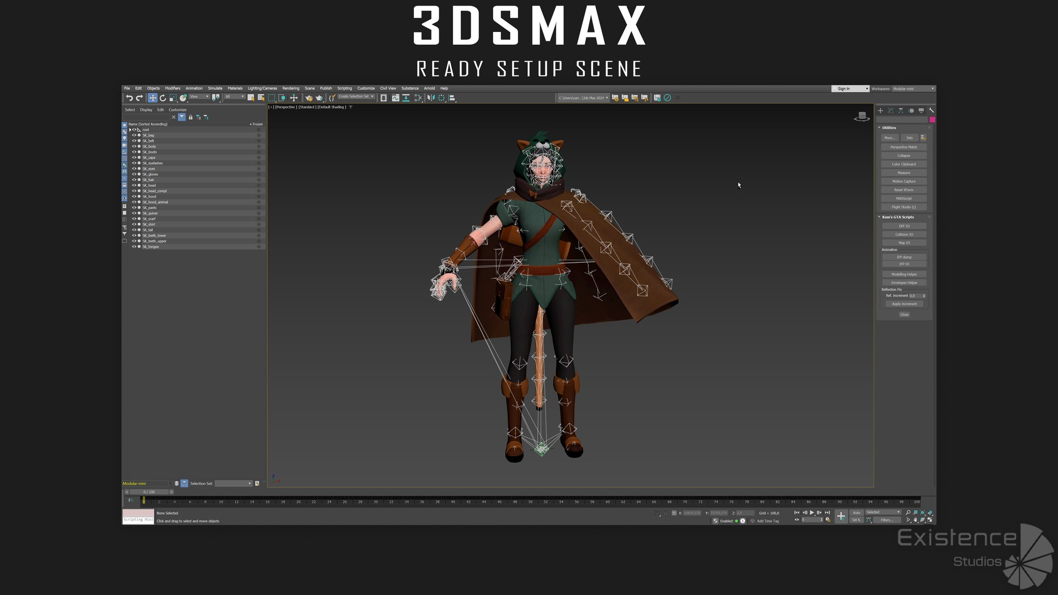Toggle visibility eye for SK_hair

[134, 180]
